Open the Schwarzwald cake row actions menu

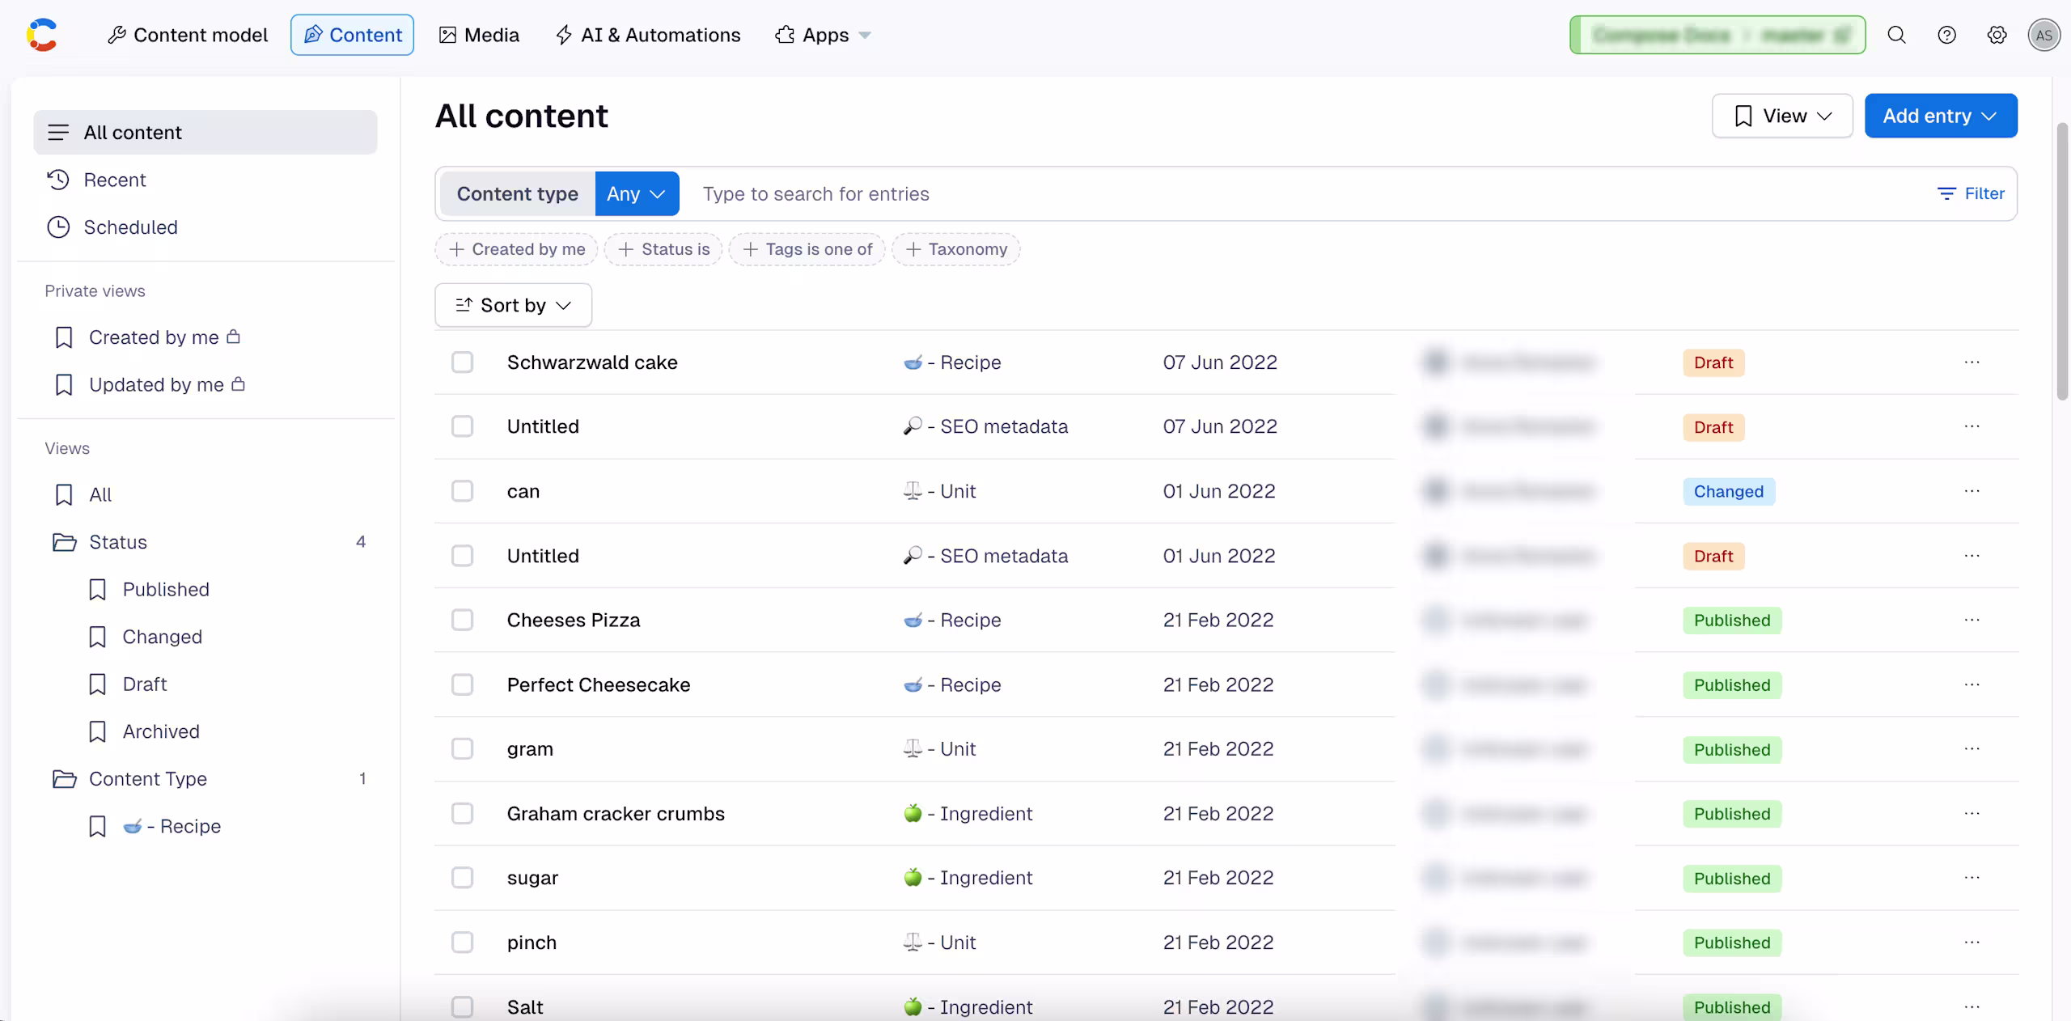click(x=1972, y=362)
